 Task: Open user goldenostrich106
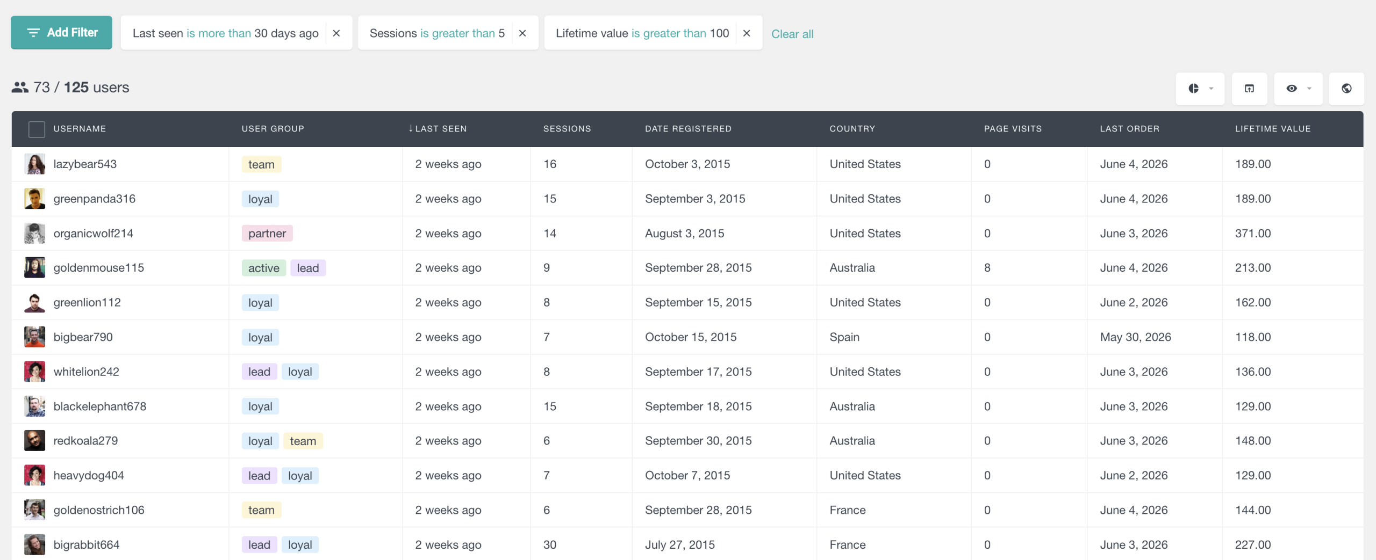(x=99, y=510)
